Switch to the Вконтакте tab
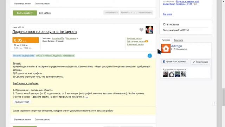This screenshot has width=225, height=127. (x=179, y=40)
